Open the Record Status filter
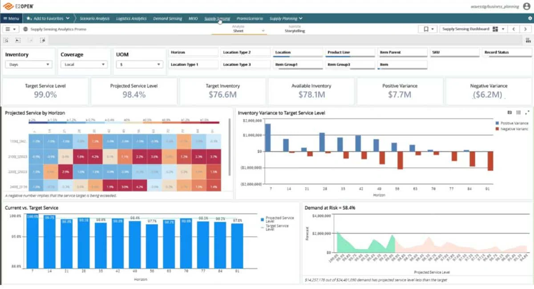Screen dimensions: 534x289 (507, 52)
